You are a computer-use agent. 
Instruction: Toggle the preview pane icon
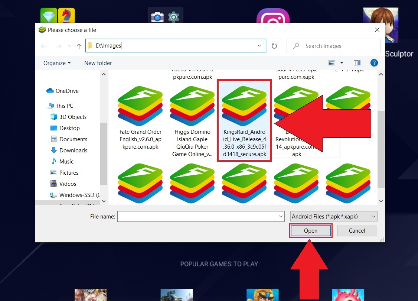(x=357, y=63)
